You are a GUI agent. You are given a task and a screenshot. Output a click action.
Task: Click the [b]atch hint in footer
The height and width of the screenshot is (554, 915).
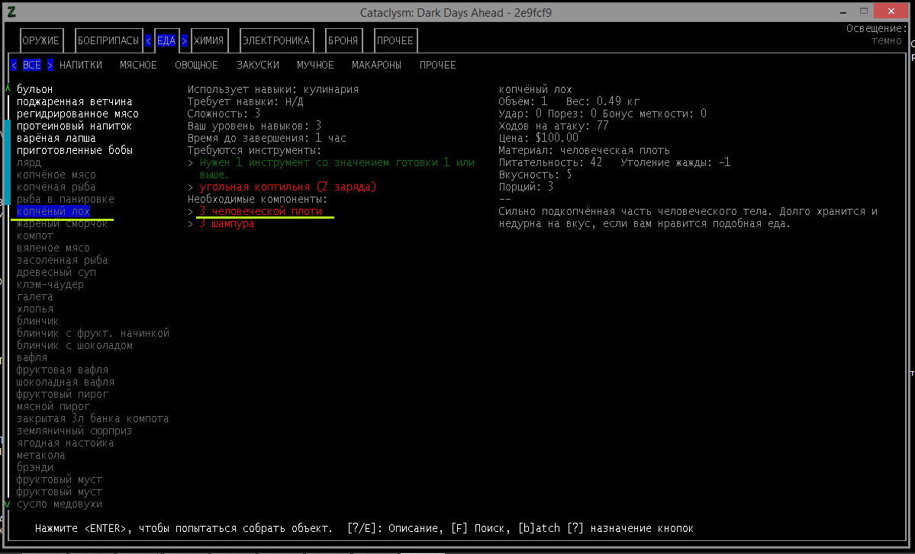point(540,528)
